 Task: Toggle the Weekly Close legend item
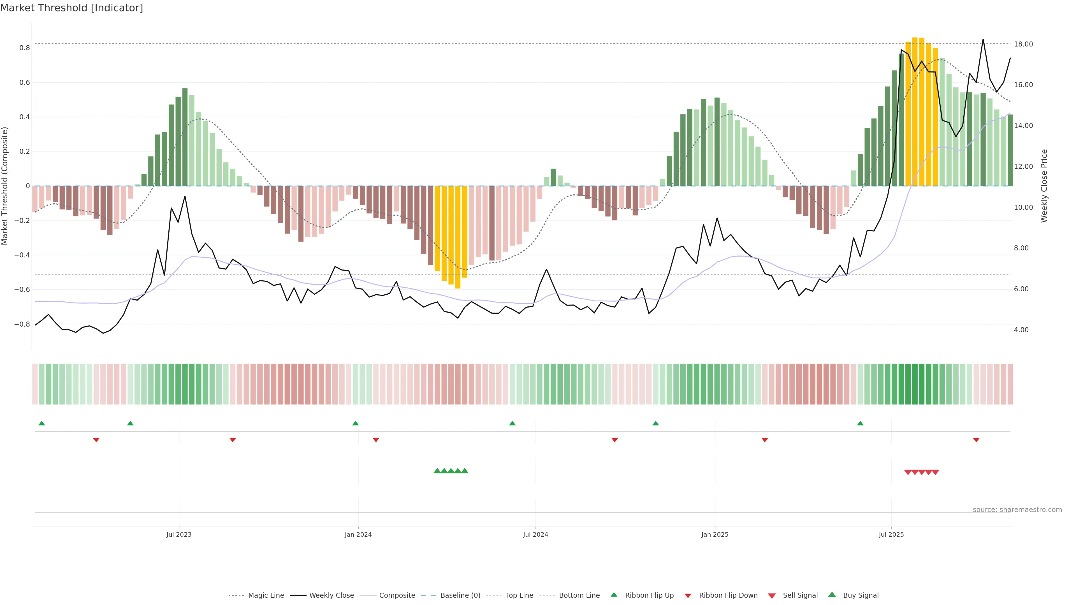pos(331,595)
